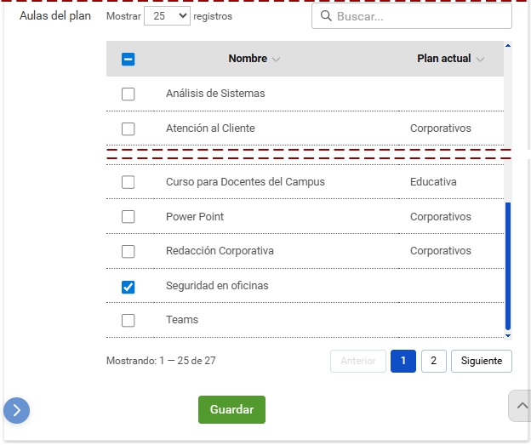Image resolution: width=531 pixels, height=445 pixels.
Task: Click the scroll up arrow of table
Action: coord(508,45)
